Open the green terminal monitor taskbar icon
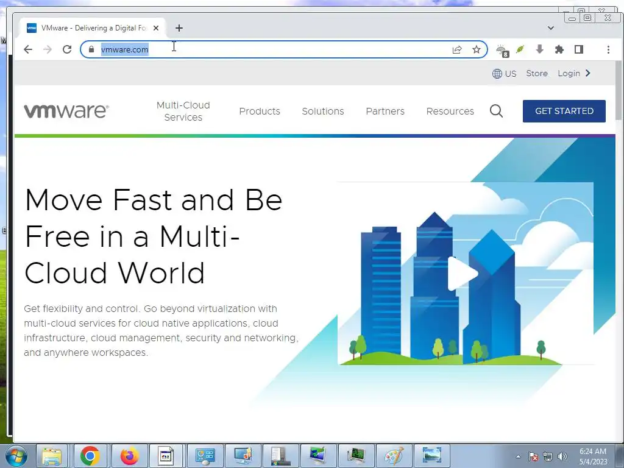The height and width of the screenshot is (468, 624). pyautogui.click(x=356, y=456)
